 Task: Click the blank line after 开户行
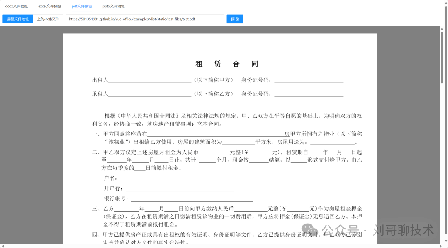(x=180, y=189)
